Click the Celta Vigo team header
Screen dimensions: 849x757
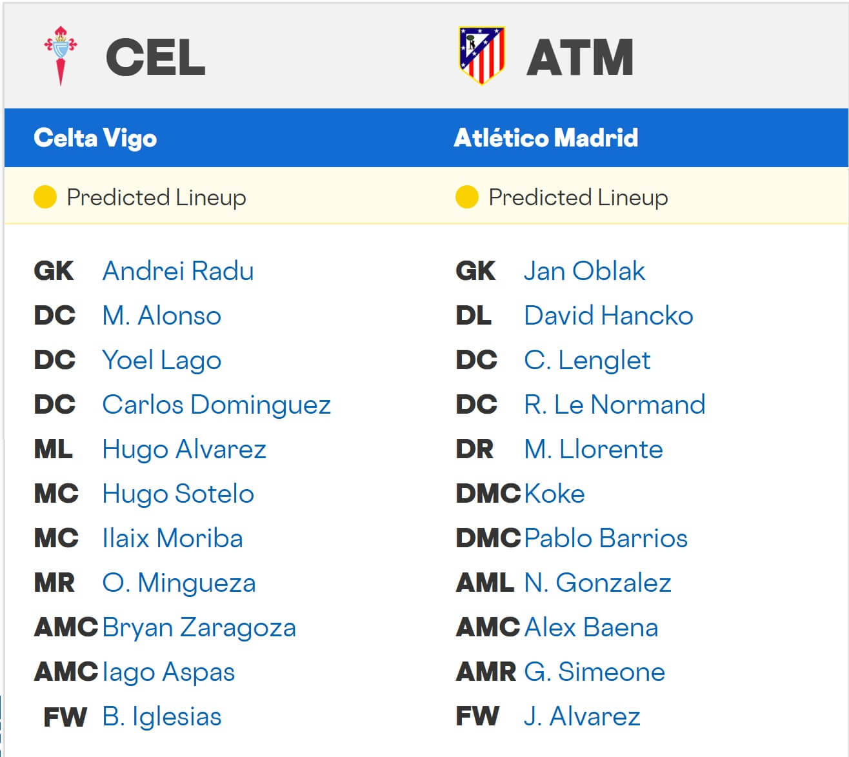pos(95,138)
